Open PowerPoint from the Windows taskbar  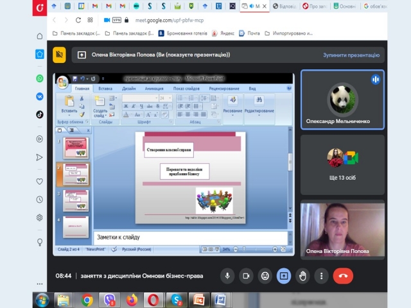(198, 300)
